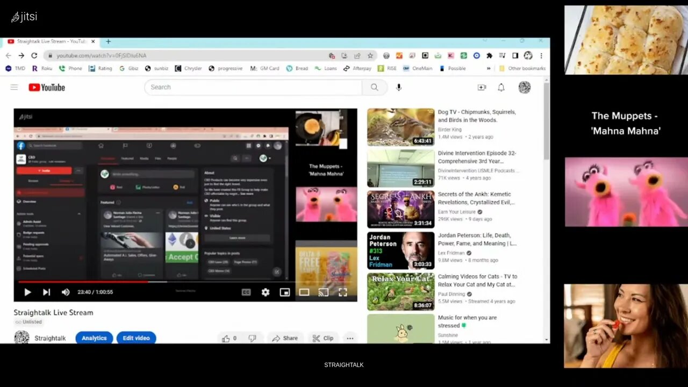Toggle the Chrome side panel icon

pos(515,55)
